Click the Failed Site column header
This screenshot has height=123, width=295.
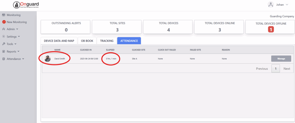[196, 50]
